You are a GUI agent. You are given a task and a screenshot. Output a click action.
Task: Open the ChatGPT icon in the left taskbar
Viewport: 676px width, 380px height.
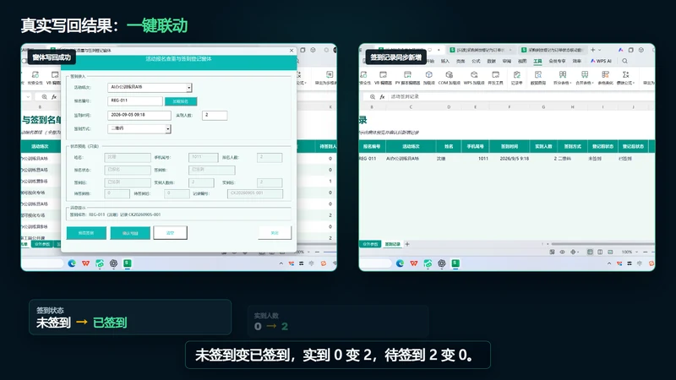pos(113,263)
